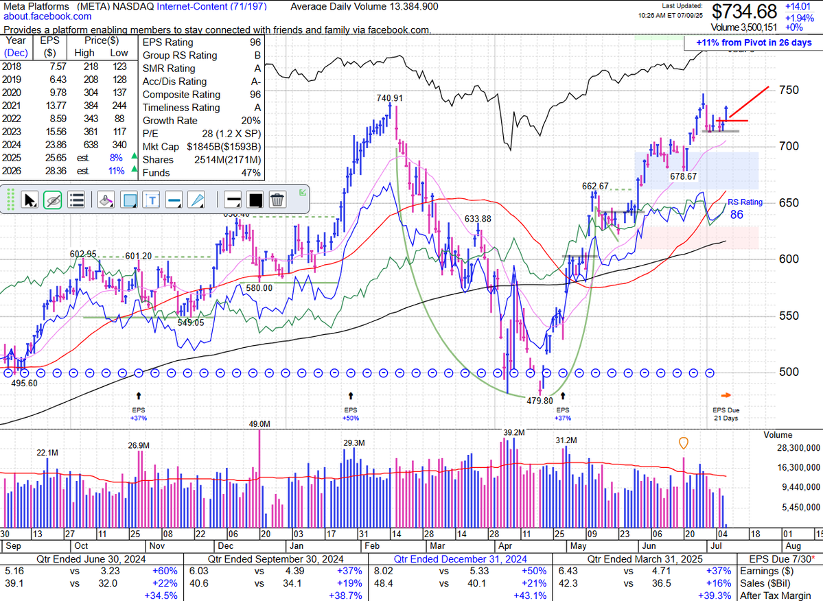Click the Group RS Rating row
This screenshot has width=823, height=601.
click(202, 55)
